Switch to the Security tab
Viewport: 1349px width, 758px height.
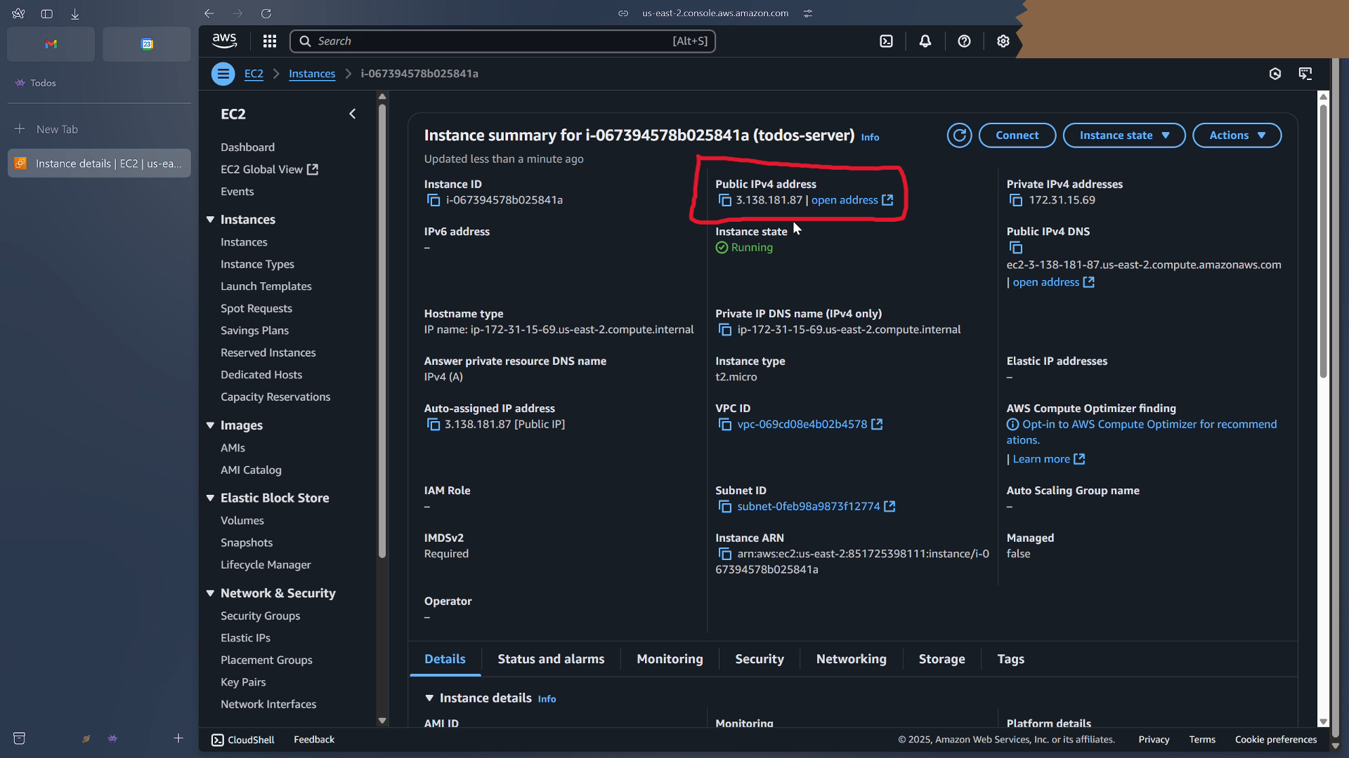coord(760,659)
